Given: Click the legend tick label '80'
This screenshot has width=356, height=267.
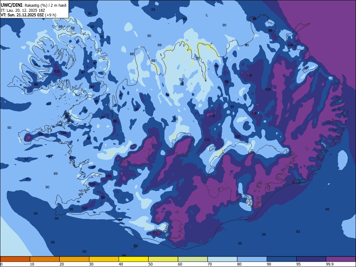Looking at the screenshot, I should (x=239, y=264).
